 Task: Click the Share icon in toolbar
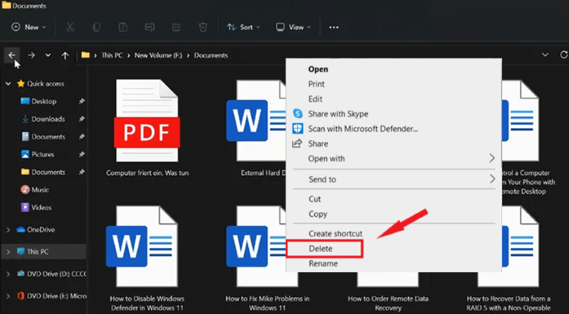(x=176, y=27)
